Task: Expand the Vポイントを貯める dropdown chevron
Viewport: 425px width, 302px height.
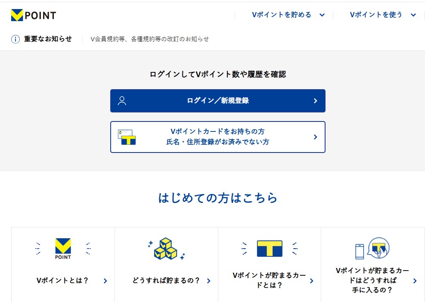Action: click(x=322, y=15)
